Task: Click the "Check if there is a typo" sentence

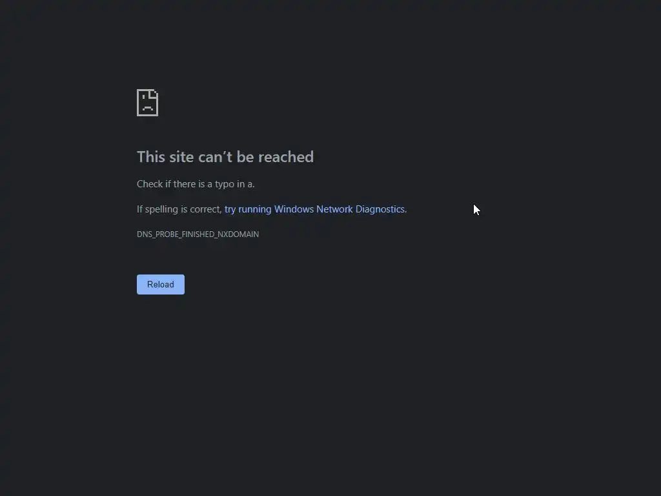Action: point(196,184)
